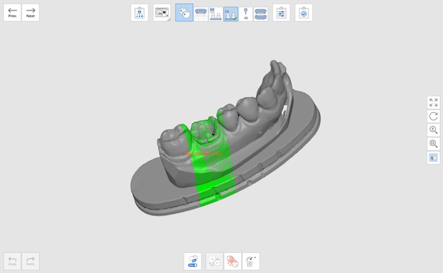443x273 pixels.
Task: Click the zoom in/out magnifier icon
Action: coord(434,130)
